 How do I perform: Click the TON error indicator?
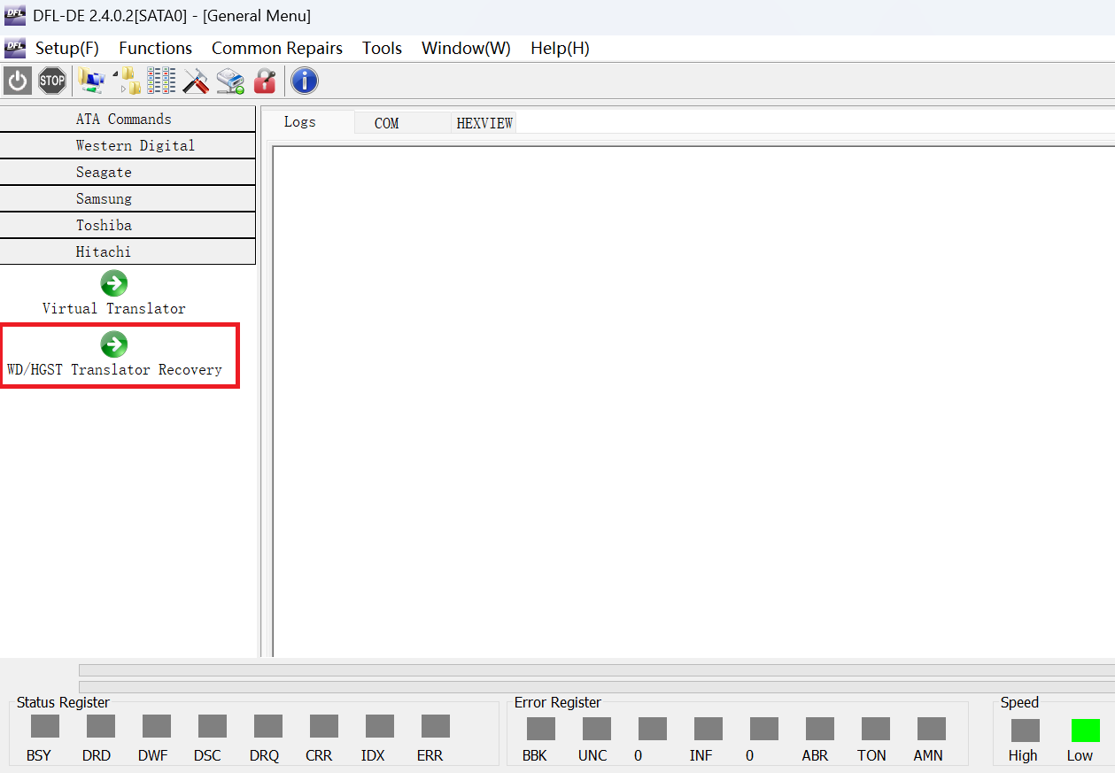[876, 729]
